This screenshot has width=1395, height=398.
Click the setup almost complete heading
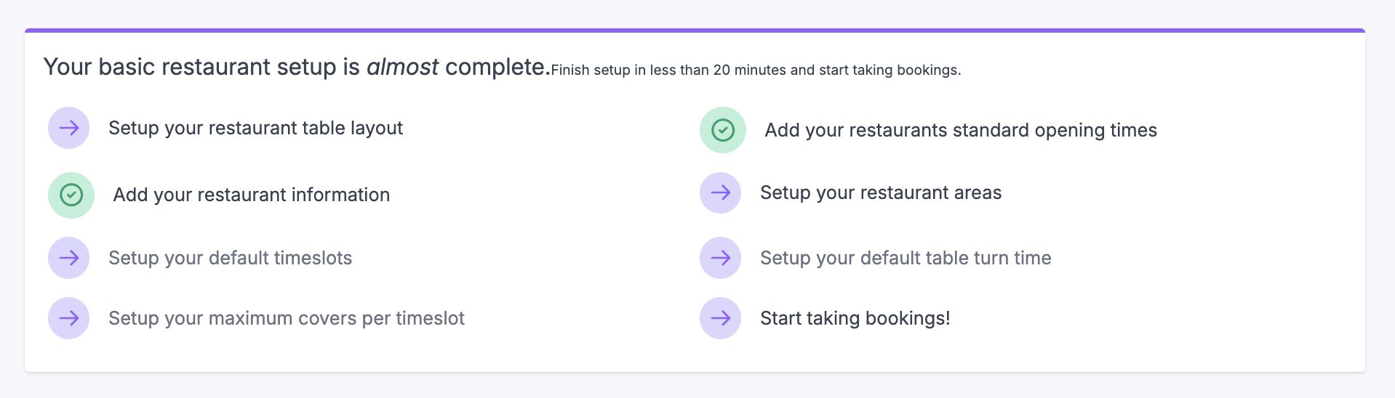[297, 67]
